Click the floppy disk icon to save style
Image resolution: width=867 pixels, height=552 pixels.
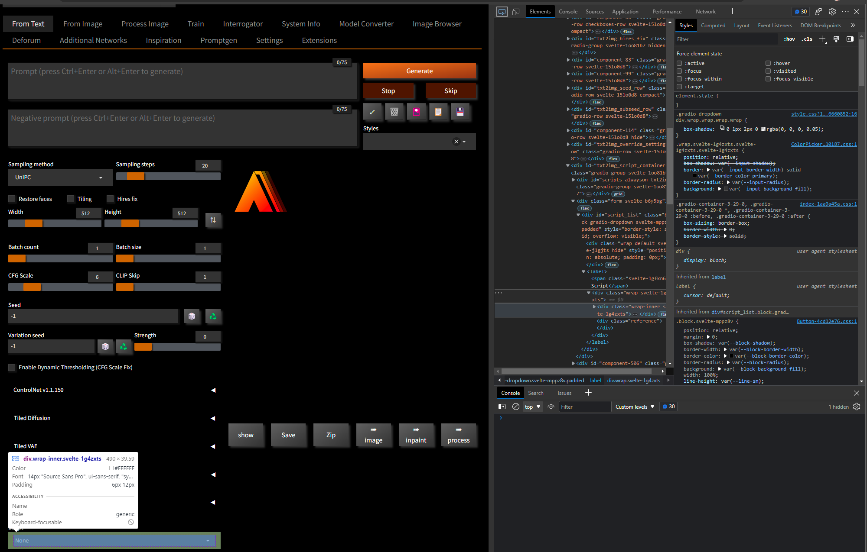point(460,112)
